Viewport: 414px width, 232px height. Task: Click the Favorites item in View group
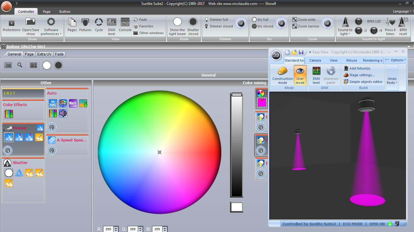(x=144, y=26)
